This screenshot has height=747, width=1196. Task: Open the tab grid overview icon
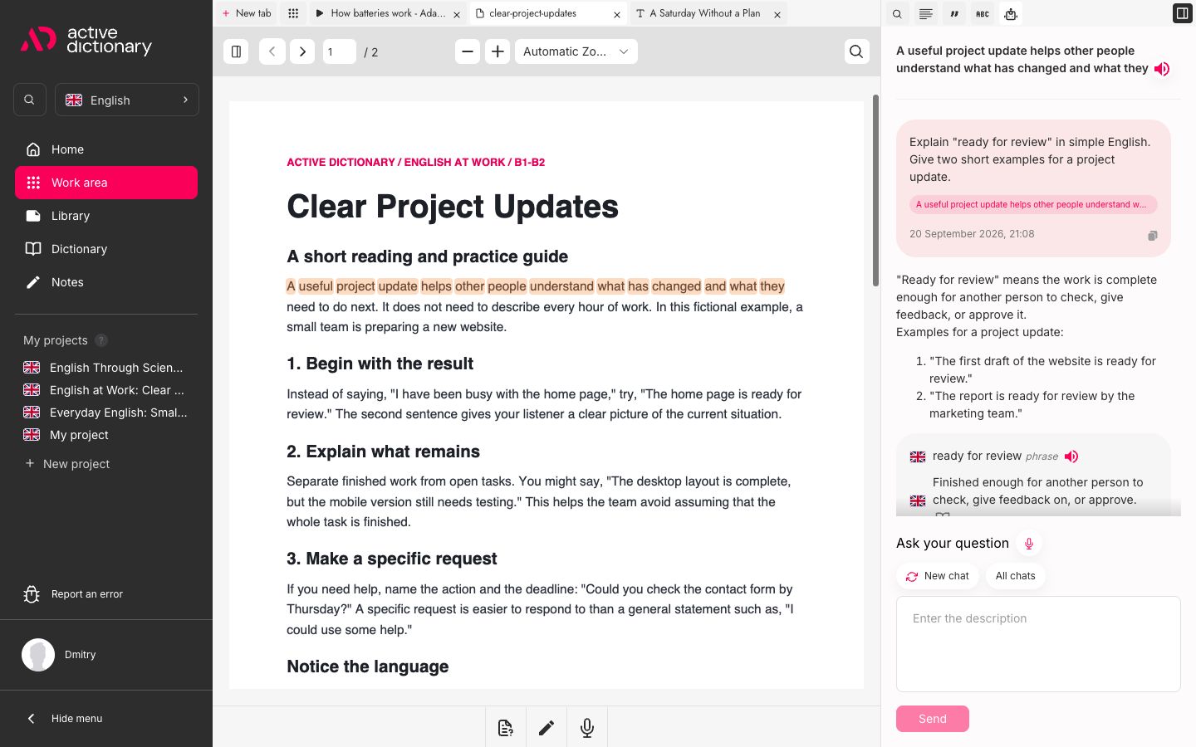293,13
